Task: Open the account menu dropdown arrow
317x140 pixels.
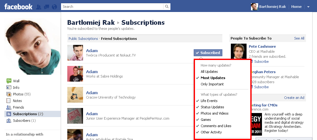Action: click(x=308, y=7)
